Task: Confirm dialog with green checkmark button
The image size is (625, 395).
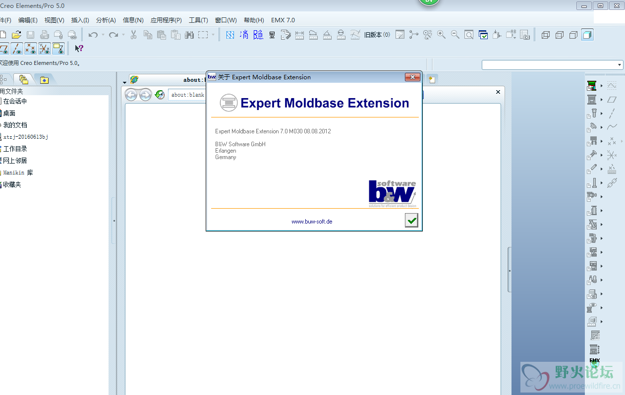Action: coord(411,220)
